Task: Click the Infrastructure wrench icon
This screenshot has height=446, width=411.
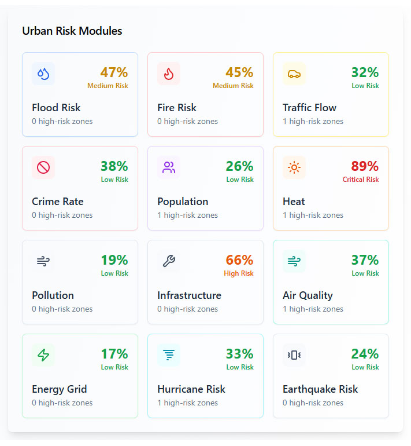Action: (x=169, y=261)
